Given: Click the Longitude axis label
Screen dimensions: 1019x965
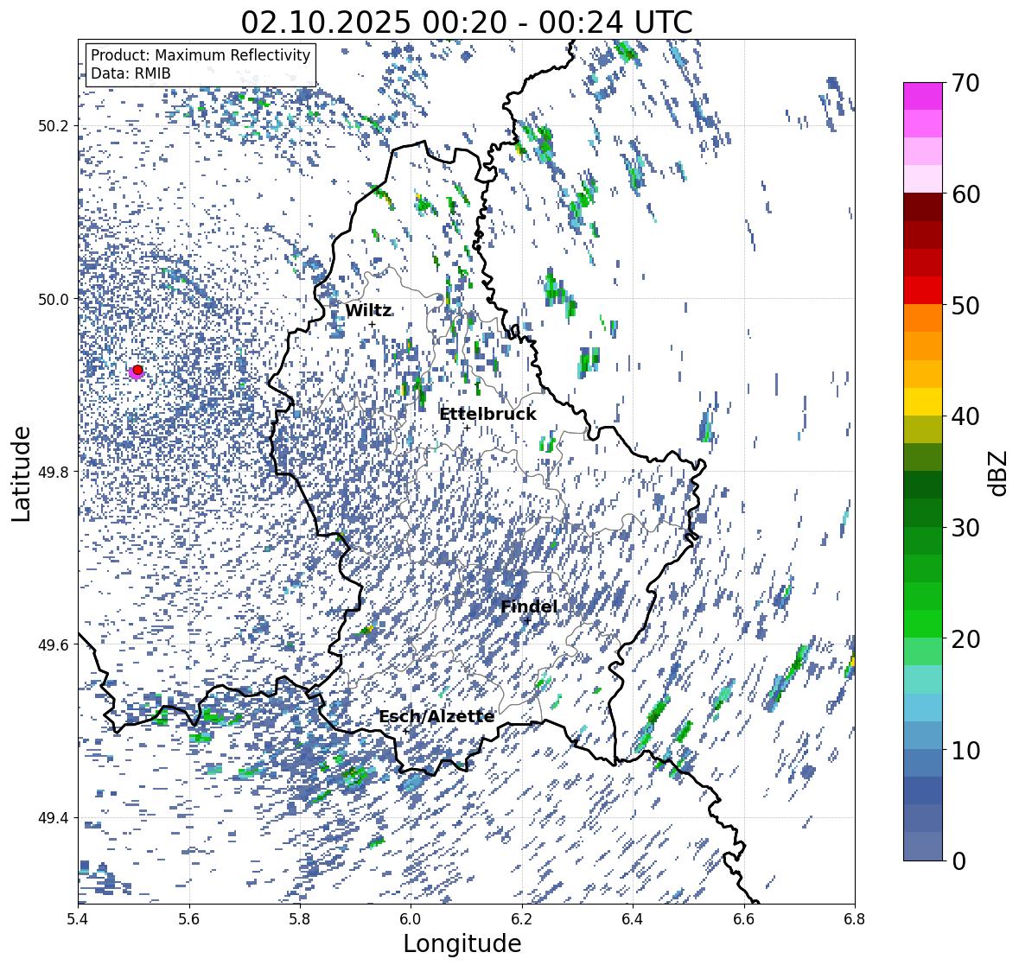Looking at the screenshot, I should [462, 943].
